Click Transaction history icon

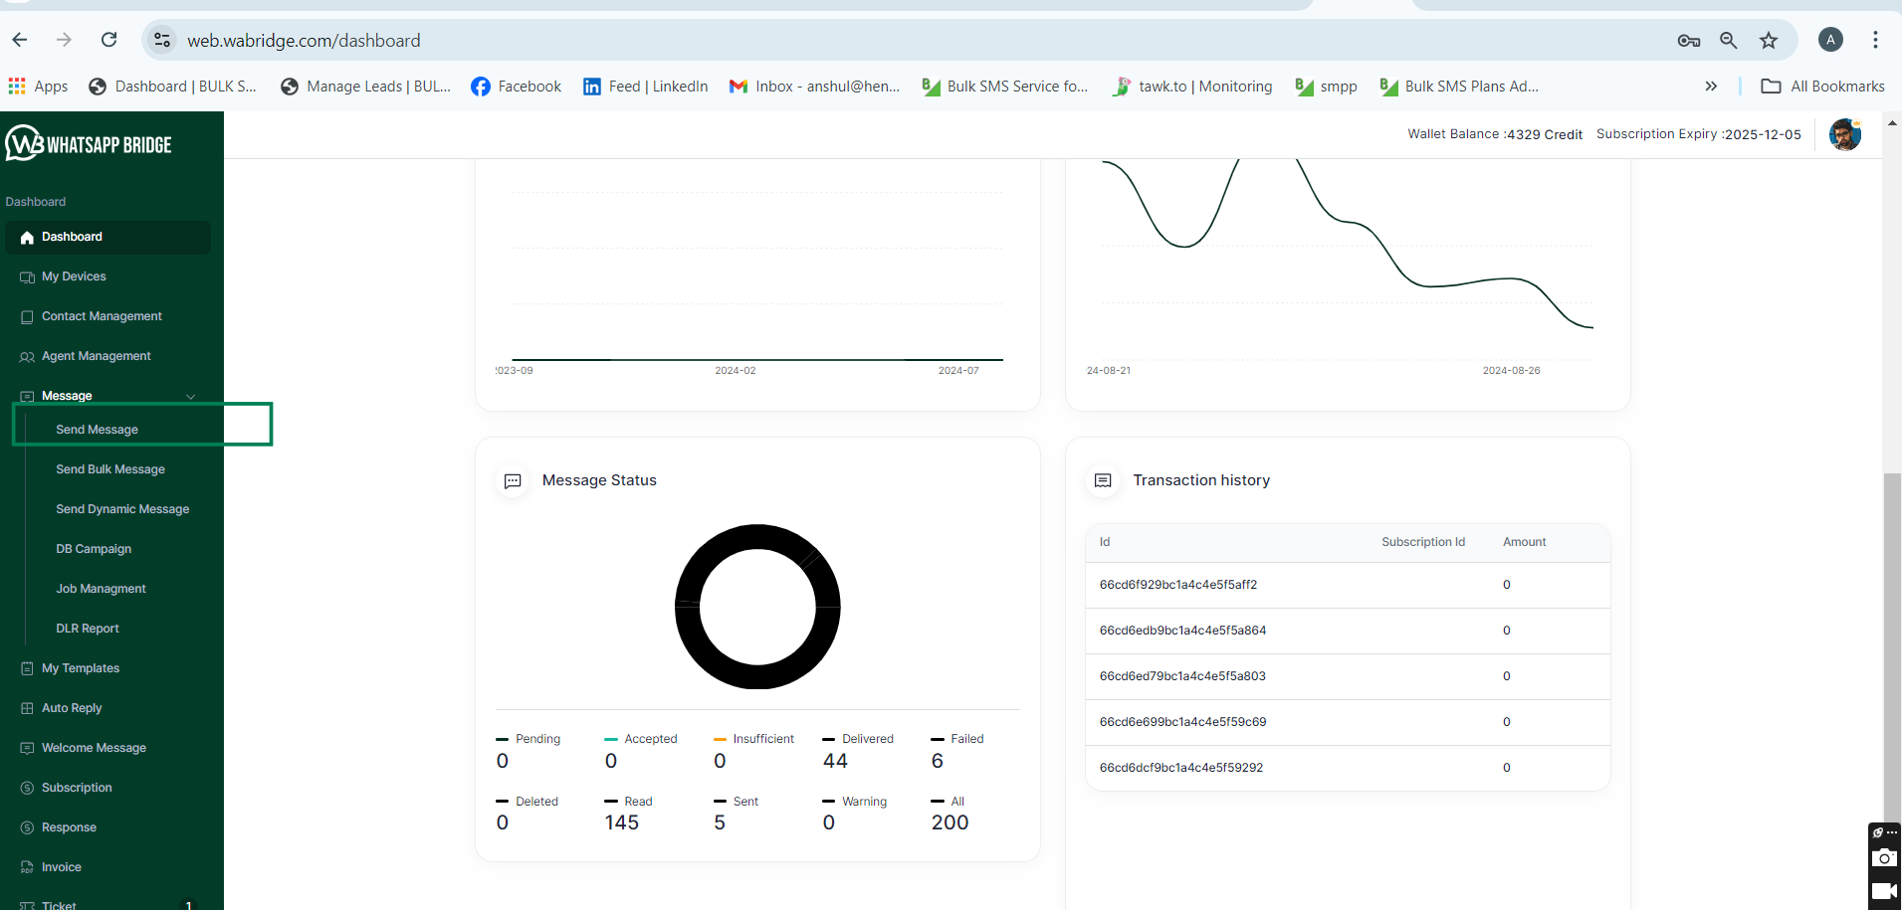click(1103, 481)
